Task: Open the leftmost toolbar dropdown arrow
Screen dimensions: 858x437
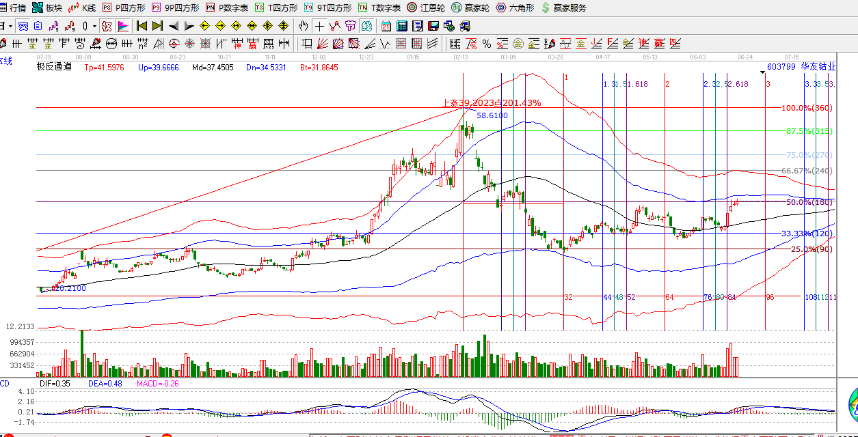Action: point(11,27)
